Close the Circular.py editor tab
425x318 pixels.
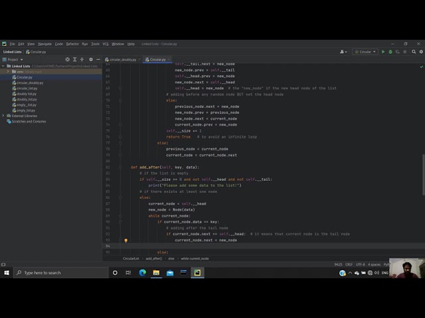pos(169,60)
